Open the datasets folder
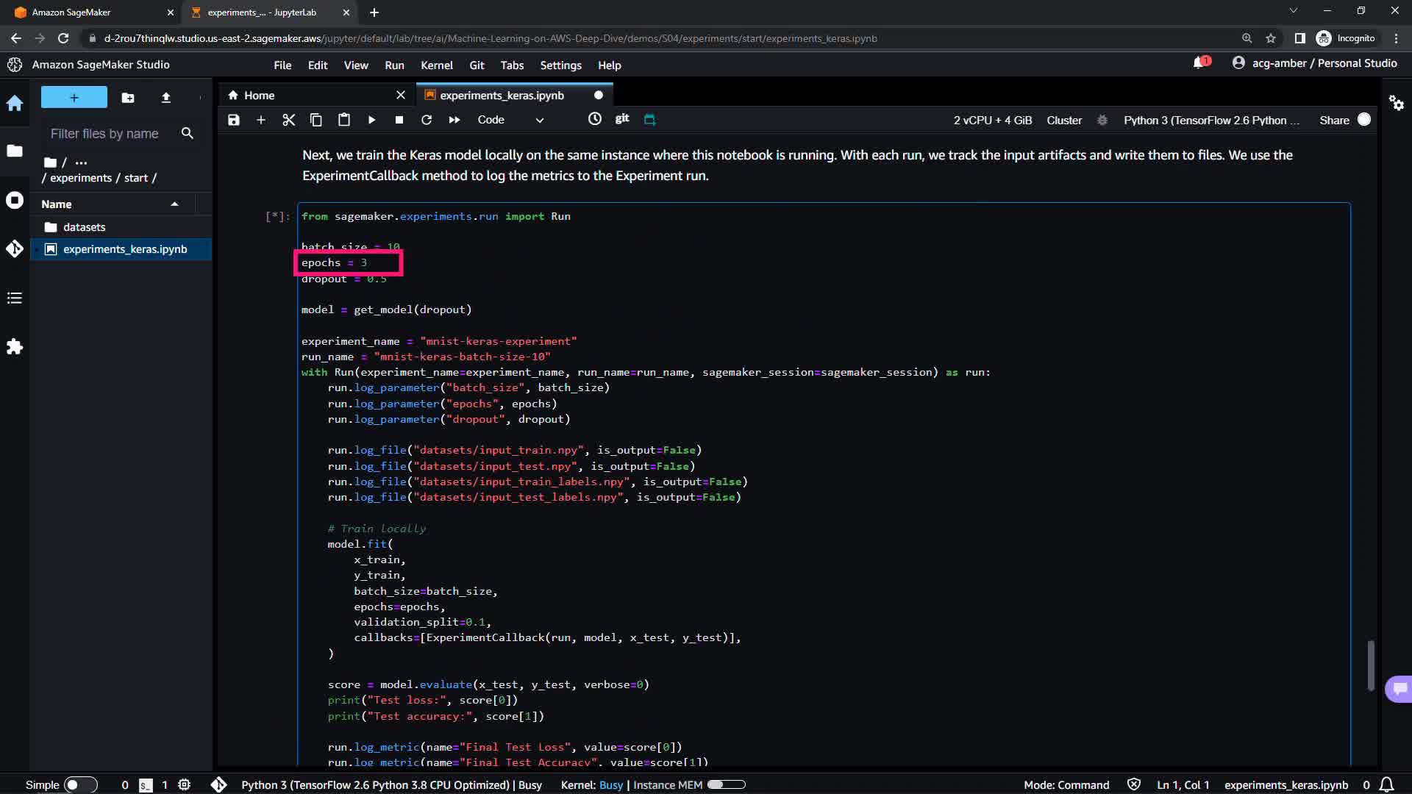Viewport: 1412px width, 794px height. (84, 226)
